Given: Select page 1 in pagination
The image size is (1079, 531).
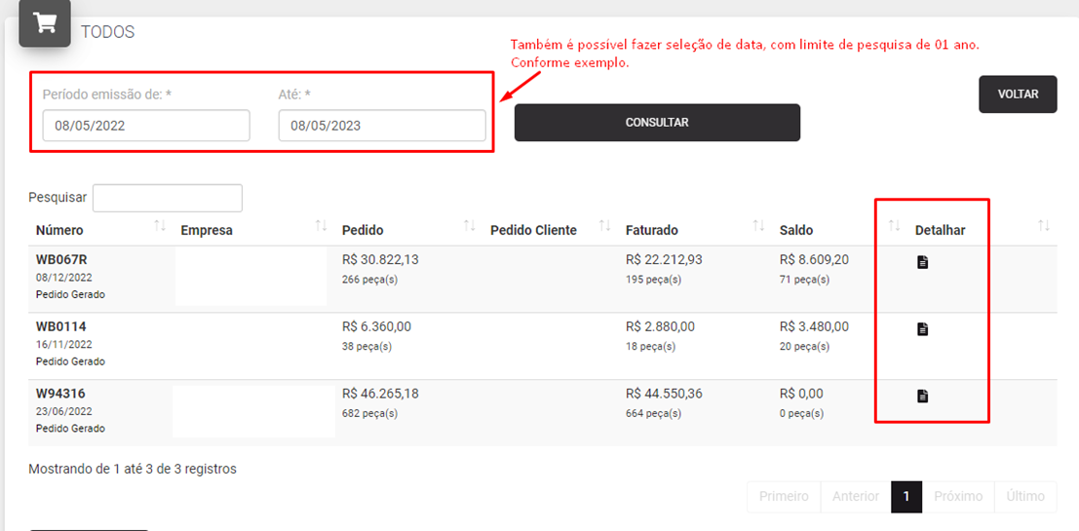Looking at the screenshot, I should point(906,497).
